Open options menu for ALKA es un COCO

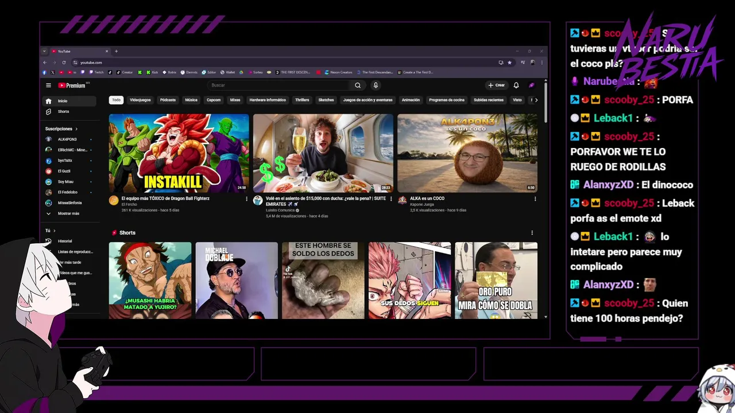[535, 199]
